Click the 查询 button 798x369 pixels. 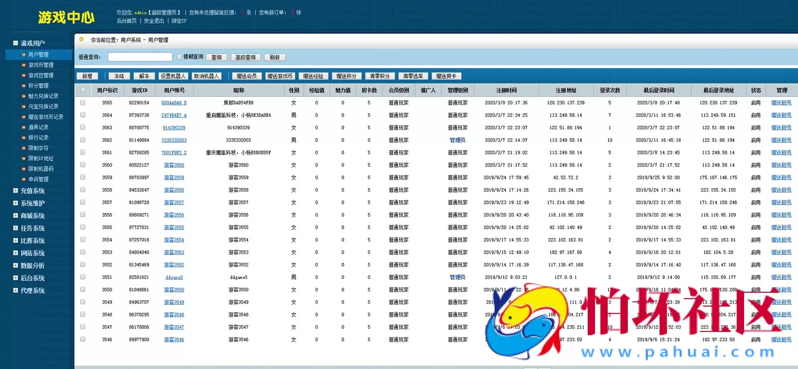[x=216, y=57]
